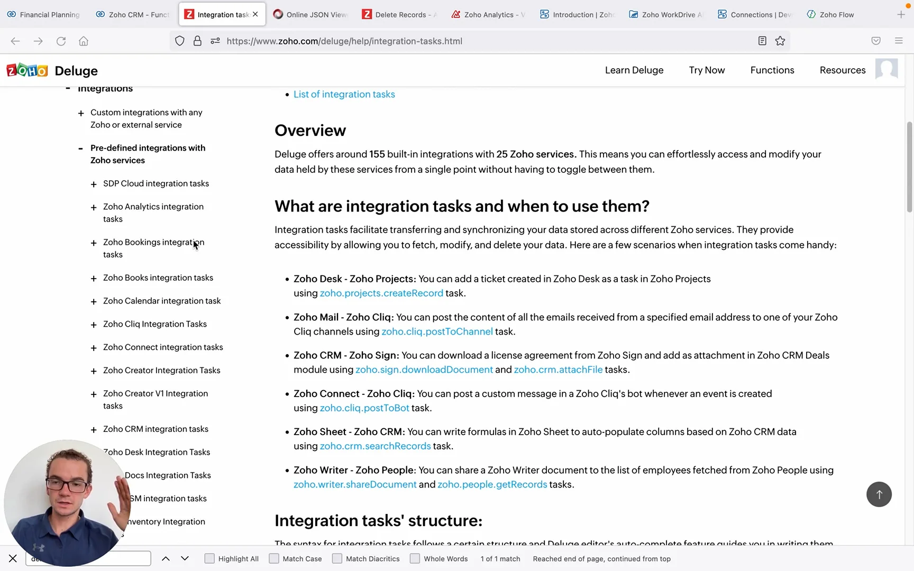Image resolution: width=914 pixels, height=571 pixels.
Task: Follow the List of integration tasks link
Action: (344, 94)
